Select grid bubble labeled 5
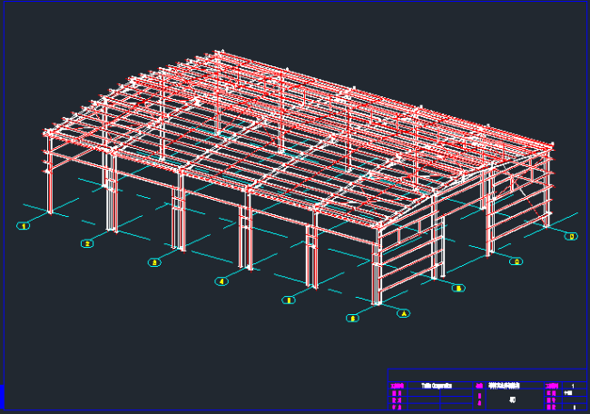Screen dimensions: 590x414 coord(290,300)
